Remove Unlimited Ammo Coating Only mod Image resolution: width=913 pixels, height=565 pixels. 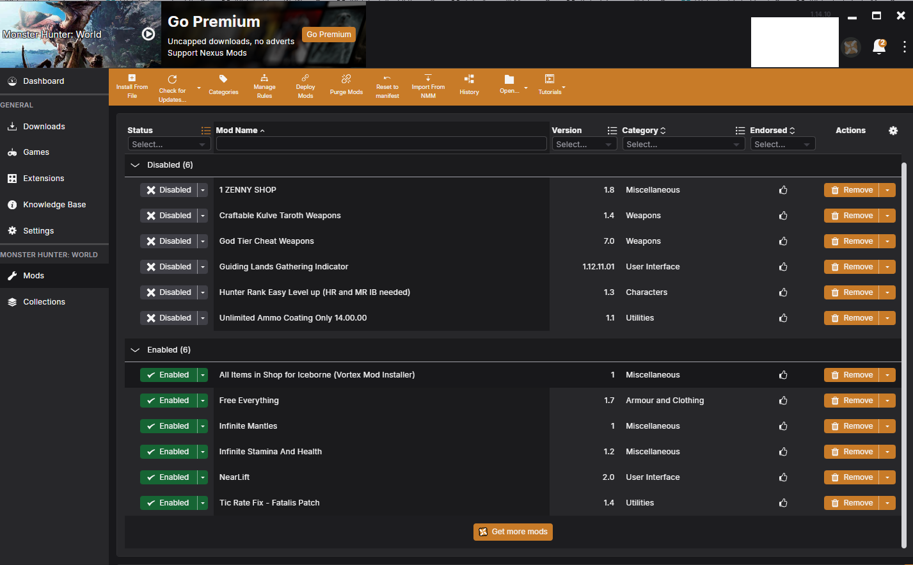(852, 318)
